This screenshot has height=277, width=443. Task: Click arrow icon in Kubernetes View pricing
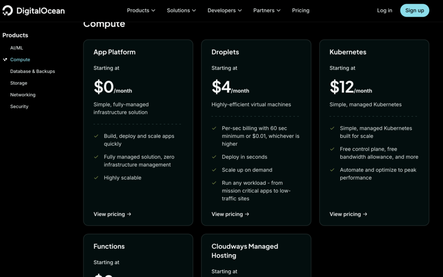[x=365, y=214]
